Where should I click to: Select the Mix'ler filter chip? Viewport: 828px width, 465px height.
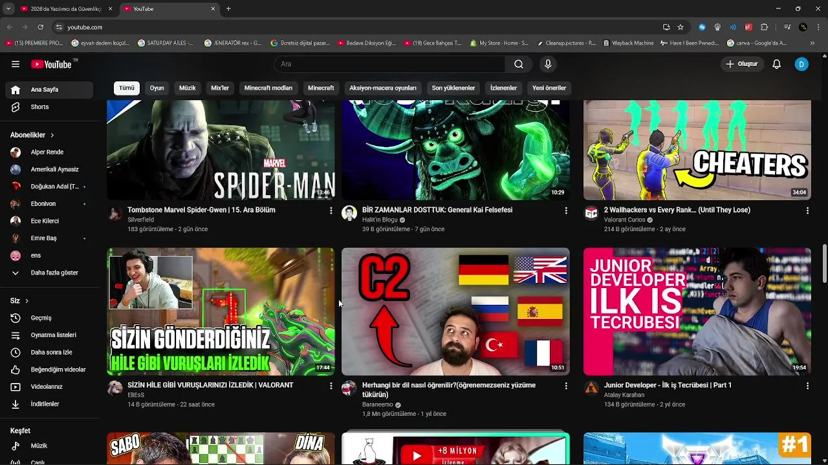point(220,88)
